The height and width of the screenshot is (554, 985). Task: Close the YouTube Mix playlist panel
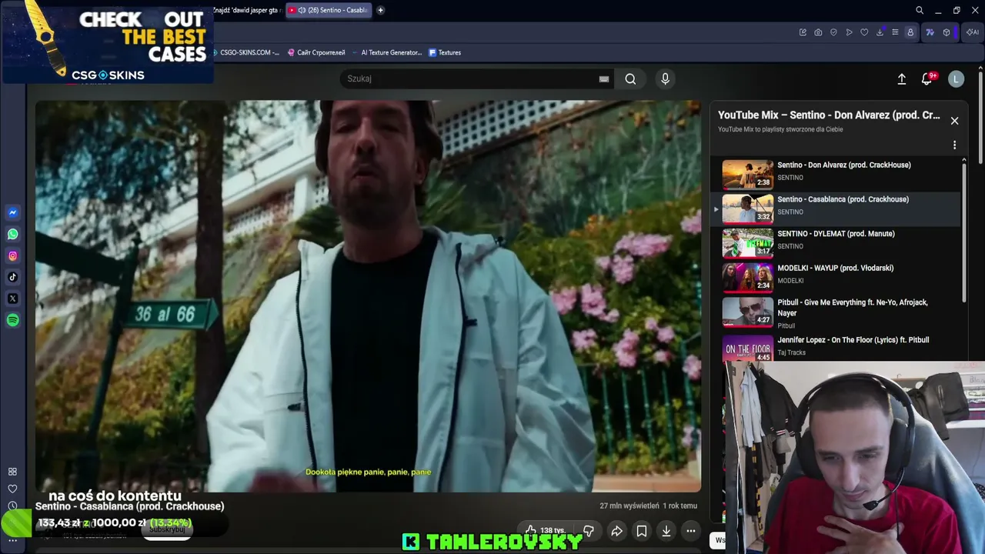coord(954,121)
